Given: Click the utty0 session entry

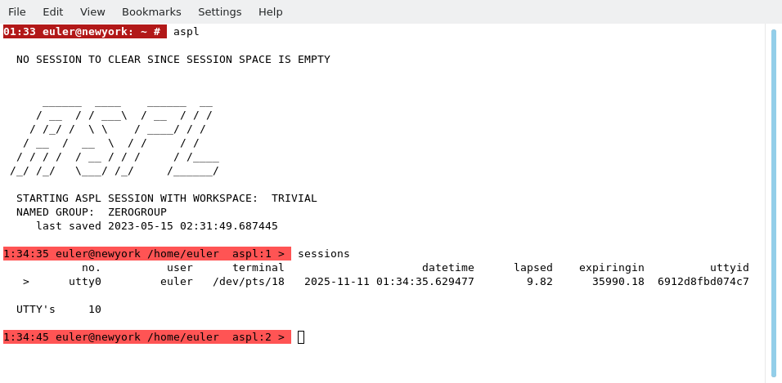Looking at the screenshot, I should pyautogui.click(x=85, y=282).
